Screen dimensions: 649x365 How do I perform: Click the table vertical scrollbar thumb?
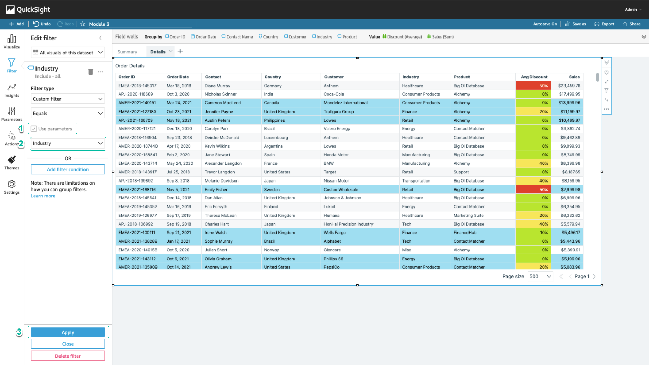point(597,77)
